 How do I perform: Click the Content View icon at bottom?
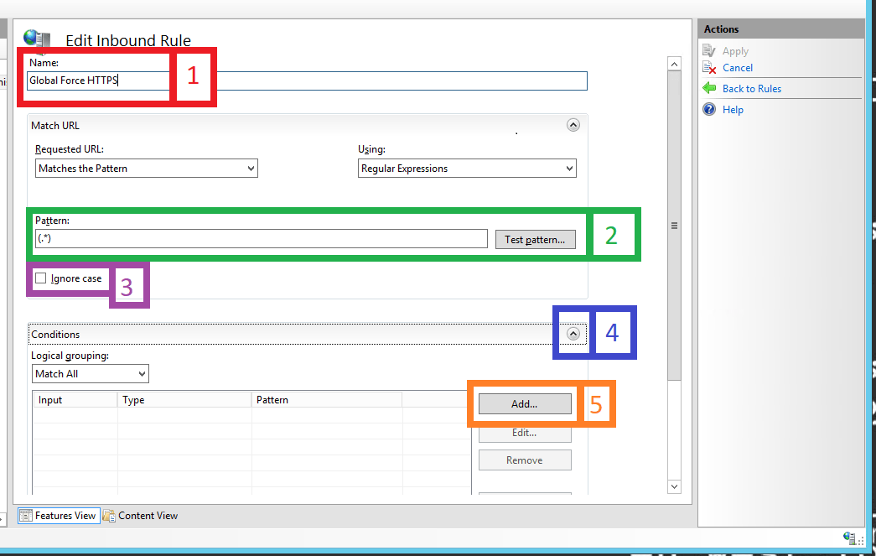coord(109,516)
